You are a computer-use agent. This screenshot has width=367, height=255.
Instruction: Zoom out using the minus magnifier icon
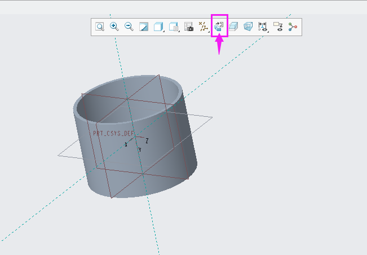[129, 27]
